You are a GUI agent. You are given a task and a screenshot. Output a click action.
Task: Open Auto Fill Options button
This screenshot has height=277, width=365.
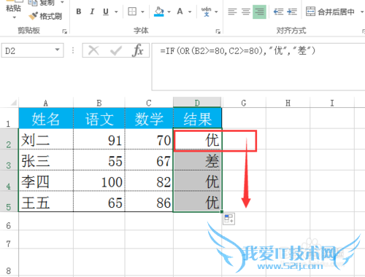[x=228, y=219]
